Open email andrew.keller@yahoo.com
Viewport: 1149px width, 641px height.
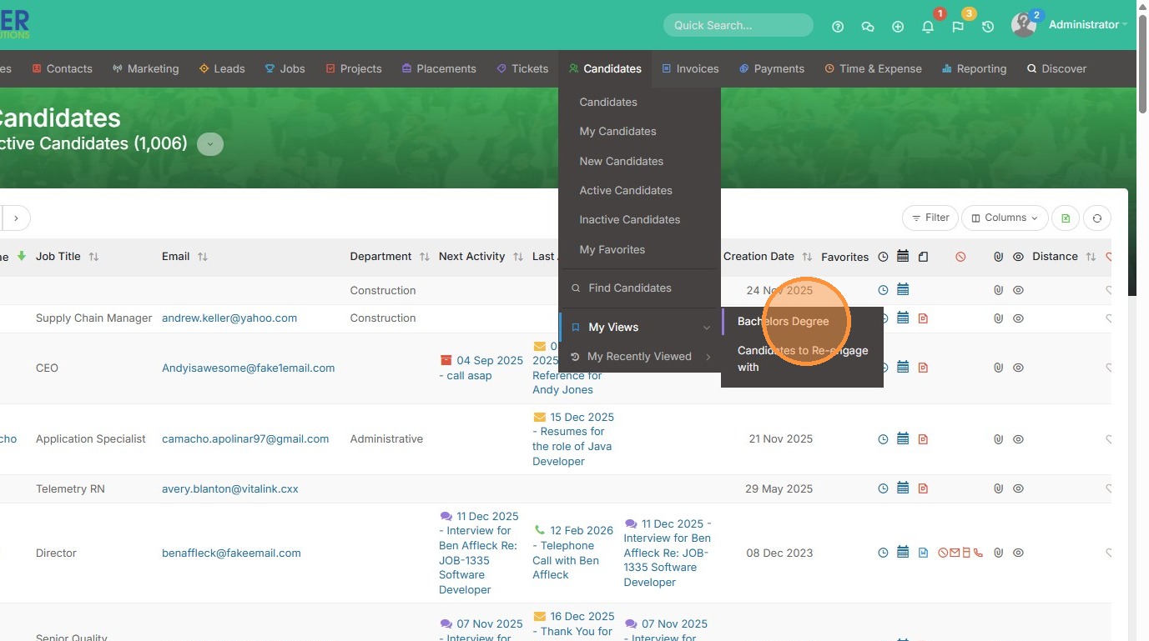[229, 318]
